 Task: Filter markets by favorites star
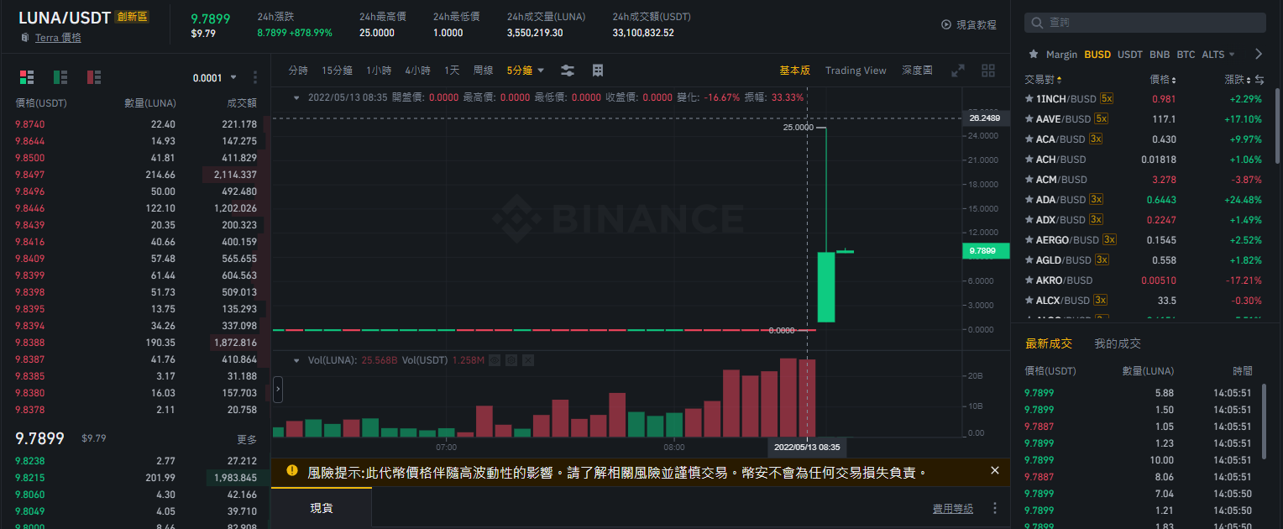tap(1034, 54)
